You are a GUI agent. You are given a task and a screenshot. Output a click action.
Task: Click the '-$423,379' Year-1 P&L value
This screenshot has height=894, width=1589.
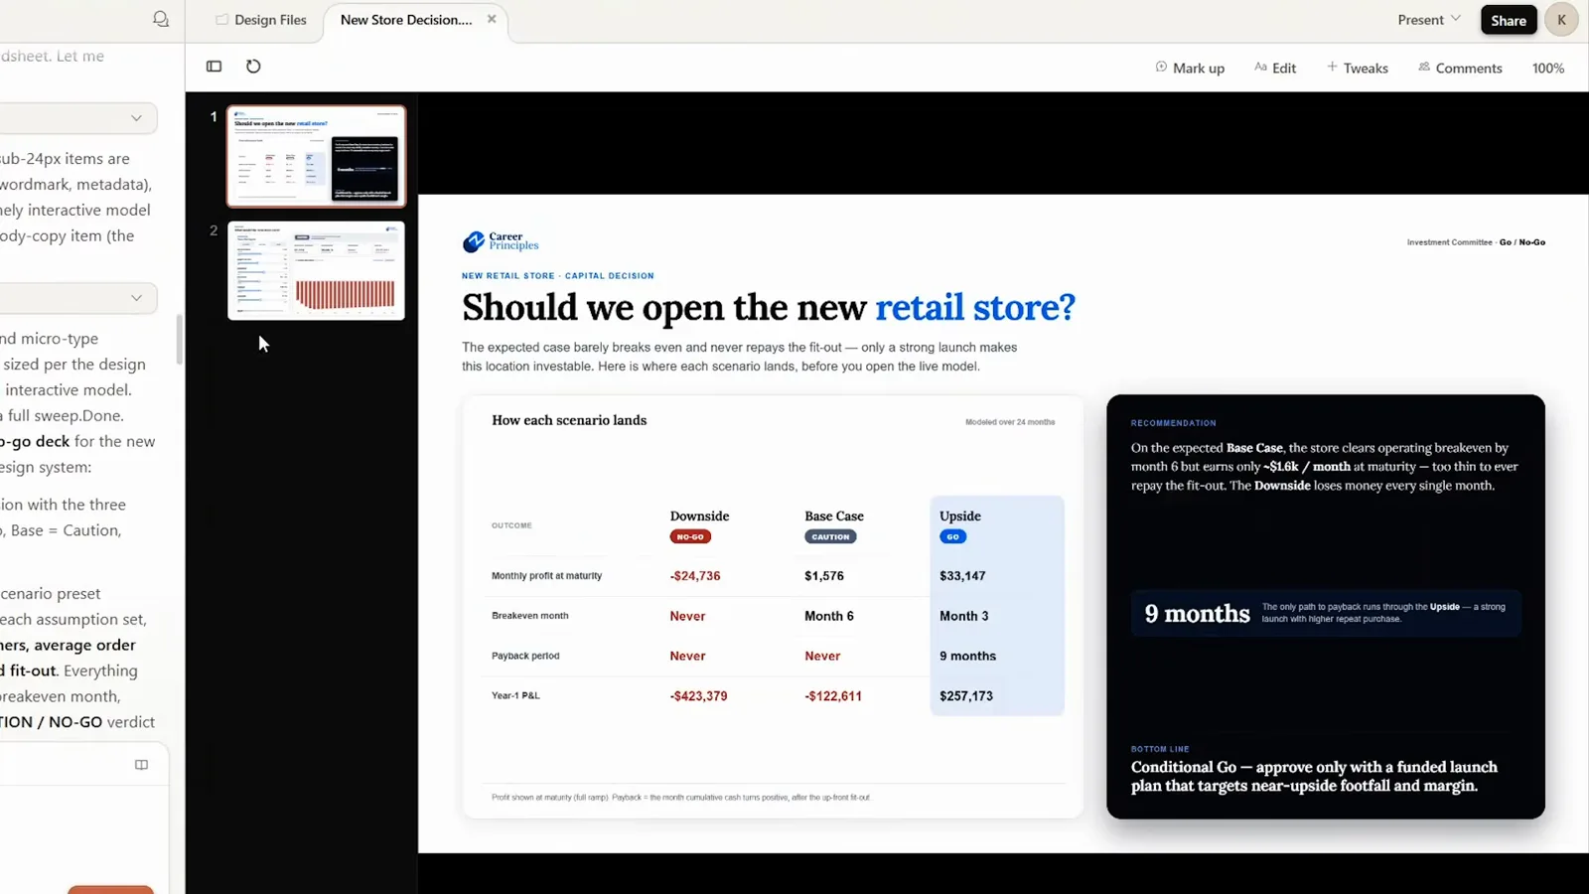698,696
